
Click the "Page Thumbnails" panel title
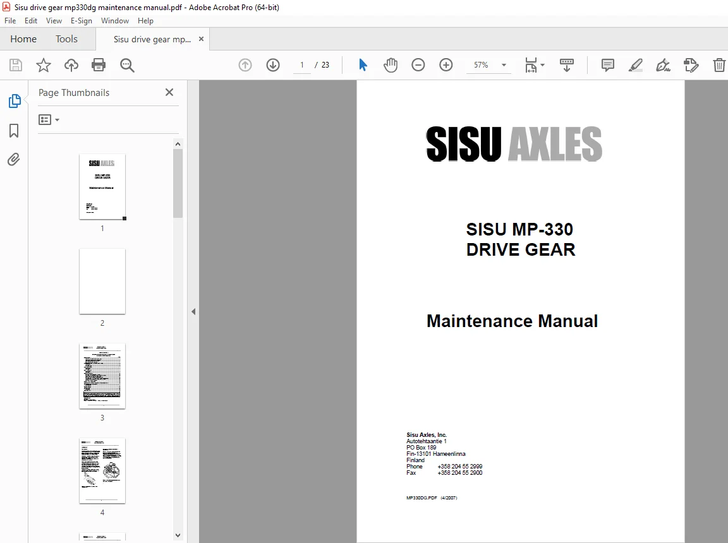click(x=74, y=93)
